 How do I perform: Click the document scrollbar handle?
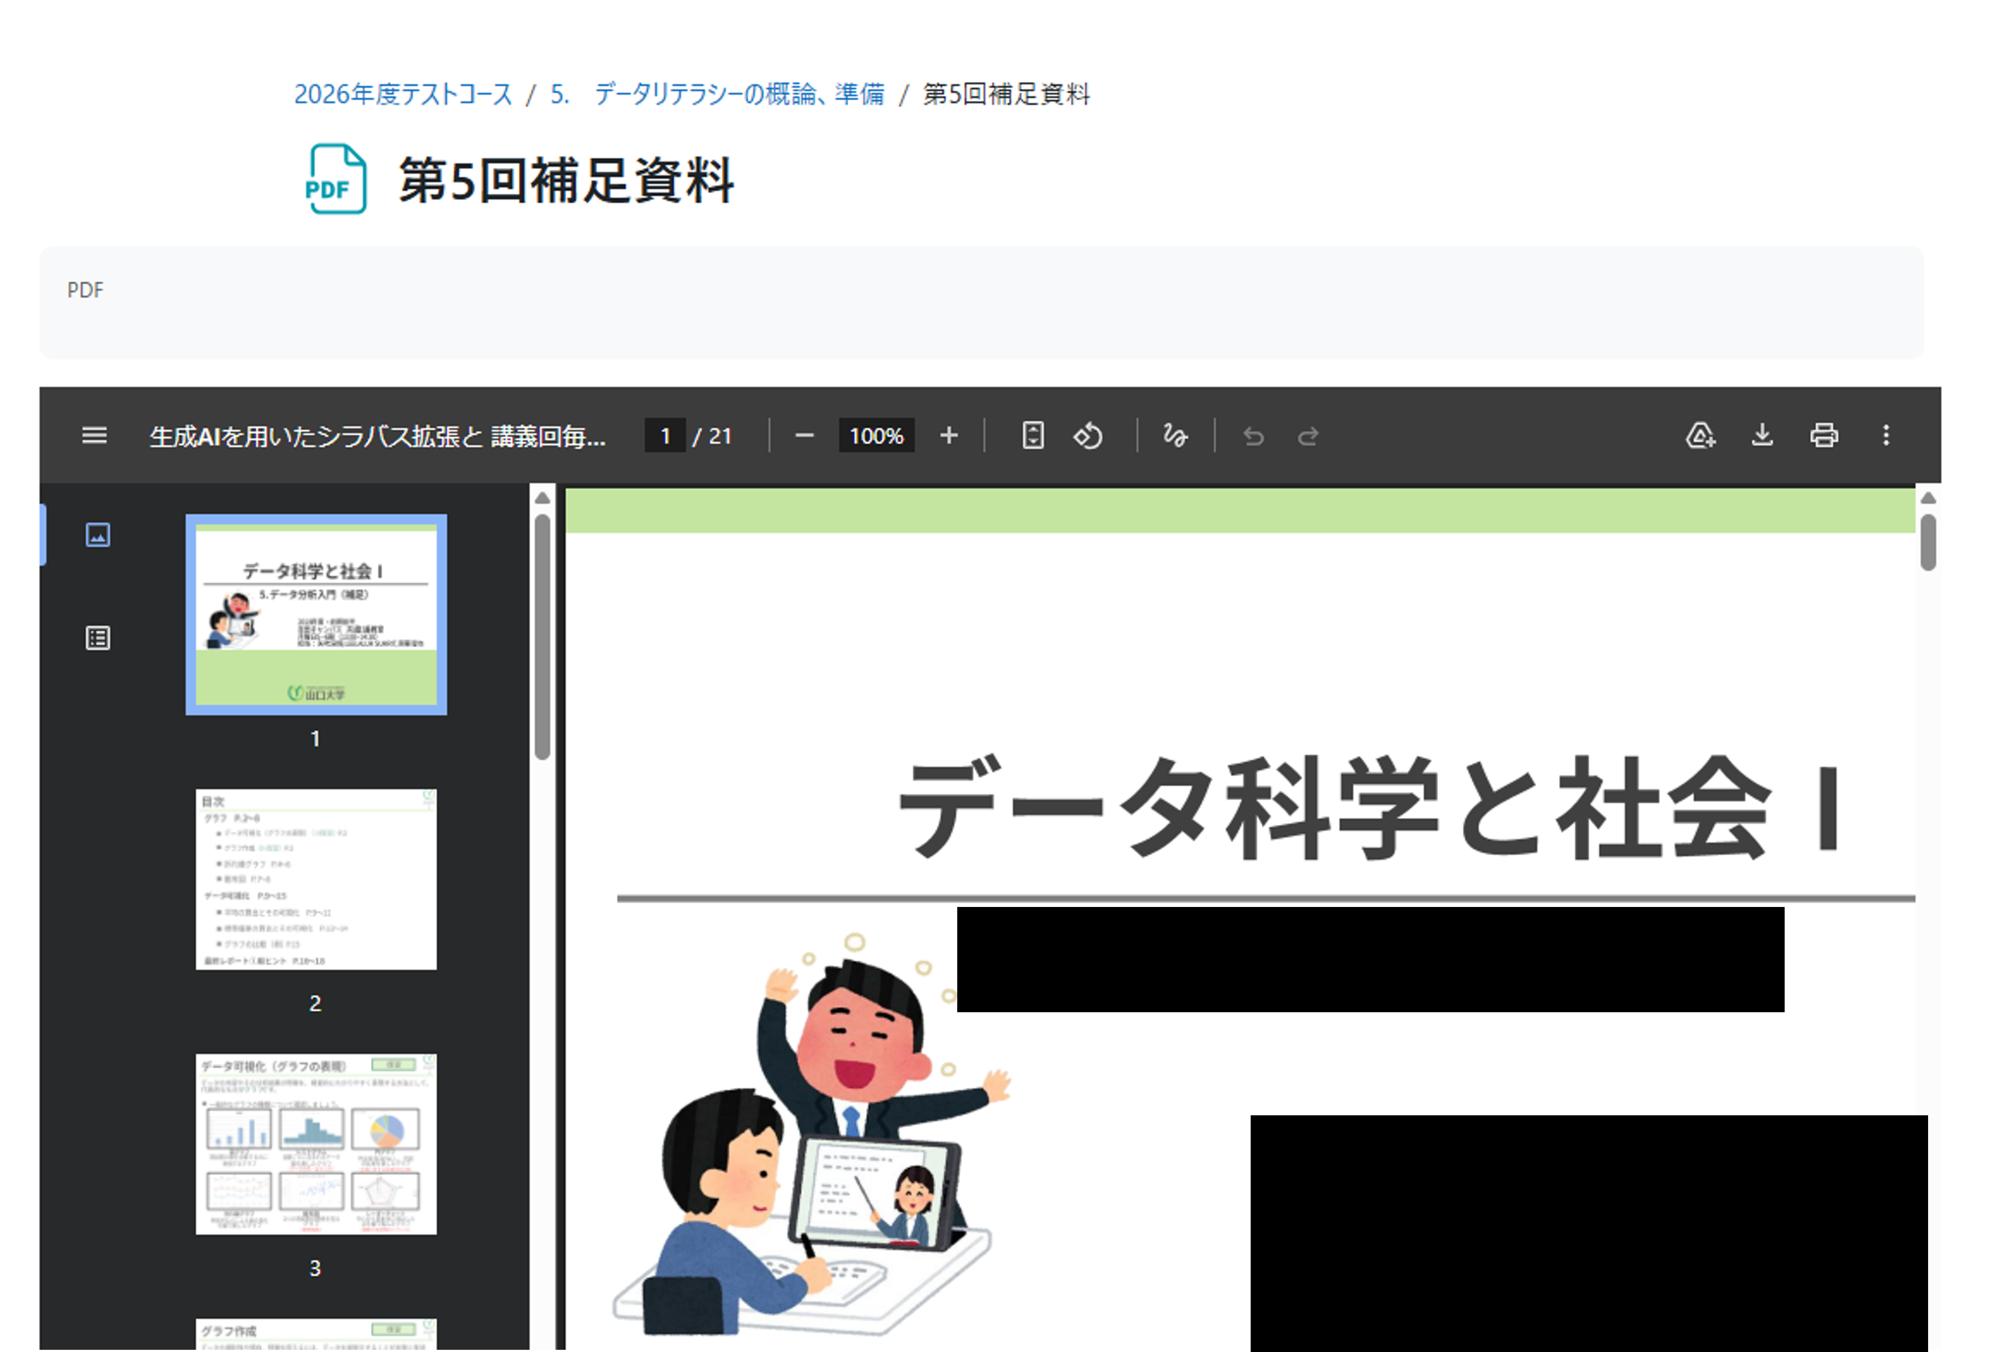[x=1928, y=542]
